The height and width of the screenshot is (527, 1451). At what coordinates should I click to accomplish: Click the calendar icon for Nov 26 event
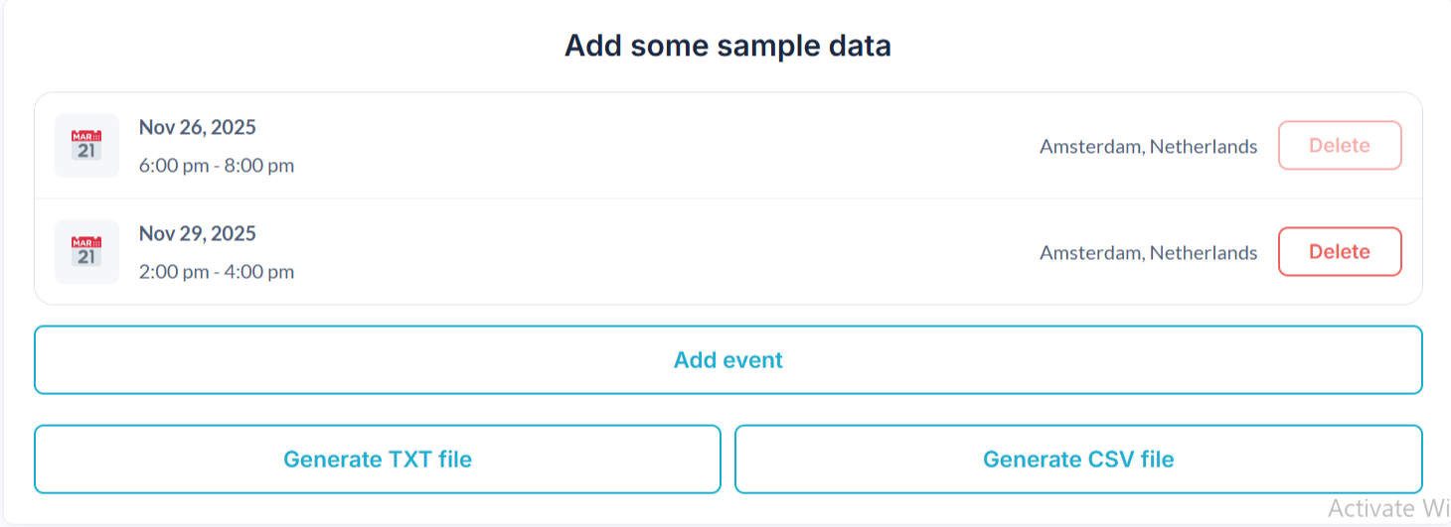coord(86,146)
